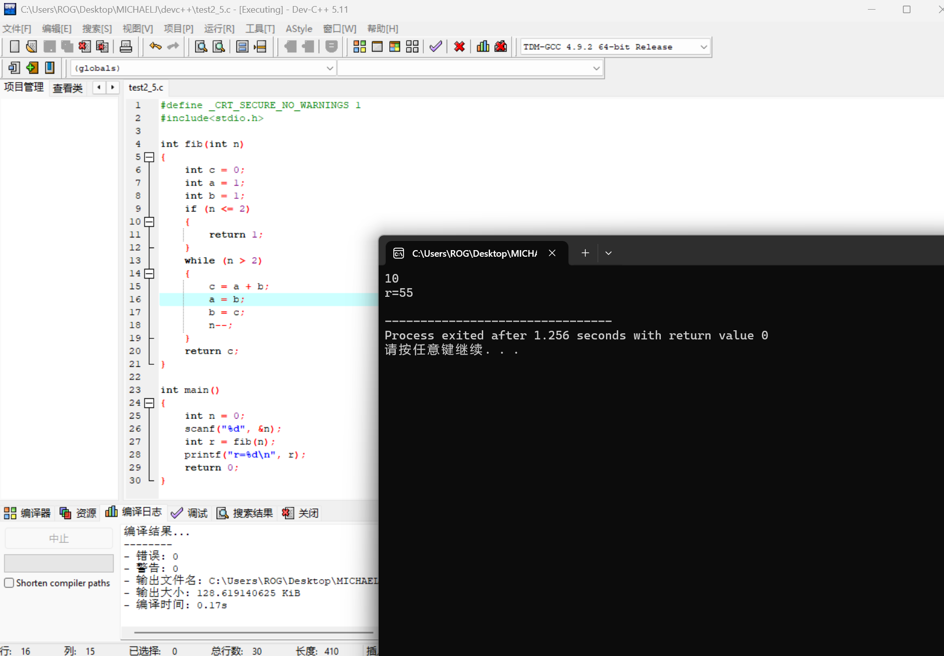Open the 帮助[H] menu

tap(383, 29)
